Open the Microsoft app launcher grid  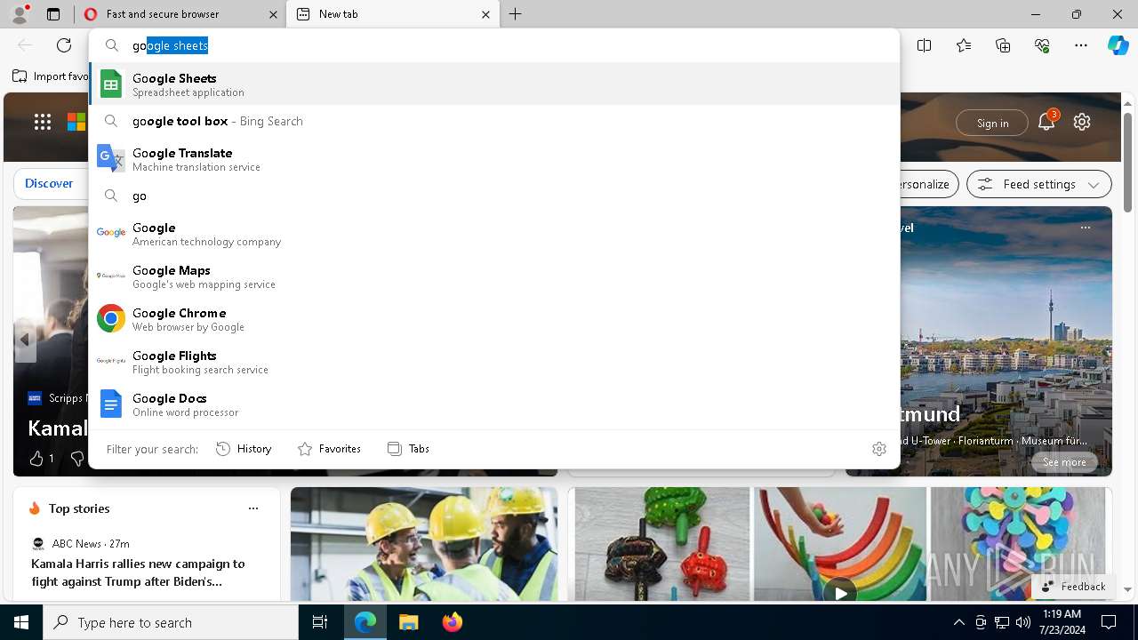(x=43, y=122)
